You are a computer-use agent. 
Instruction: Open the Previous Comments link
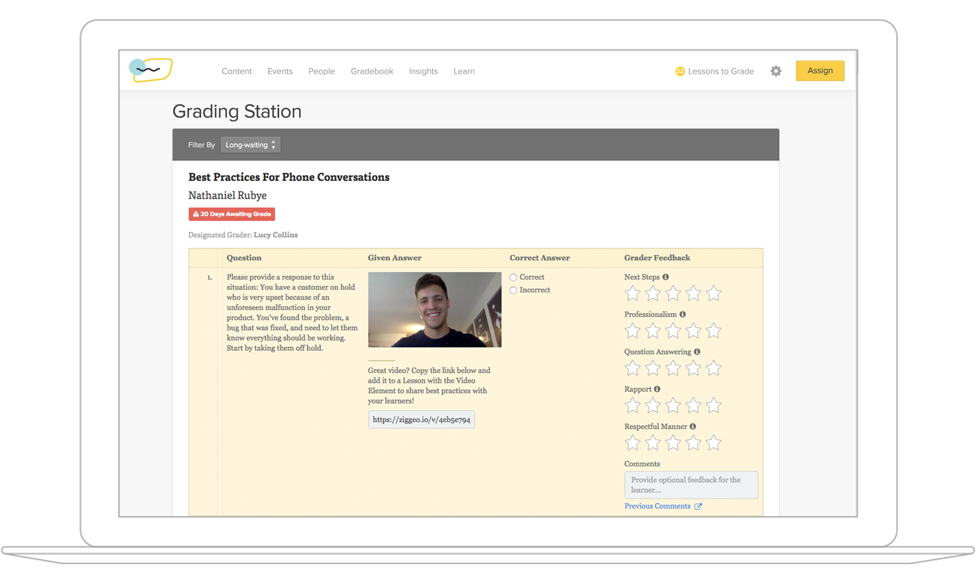[657, 506]
